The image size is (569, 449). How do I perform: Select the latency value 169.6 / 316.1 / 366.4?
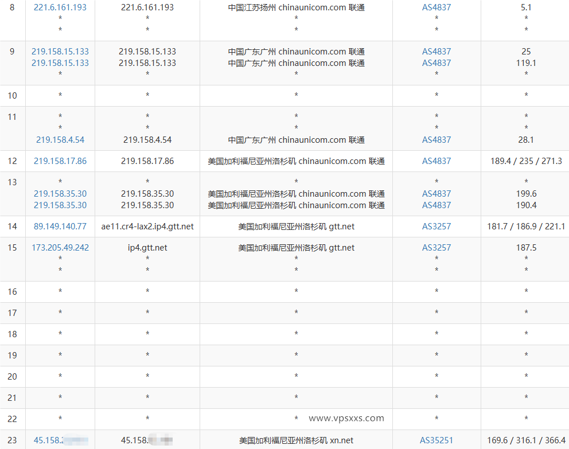pyautogui.click(x=526, y=440)
